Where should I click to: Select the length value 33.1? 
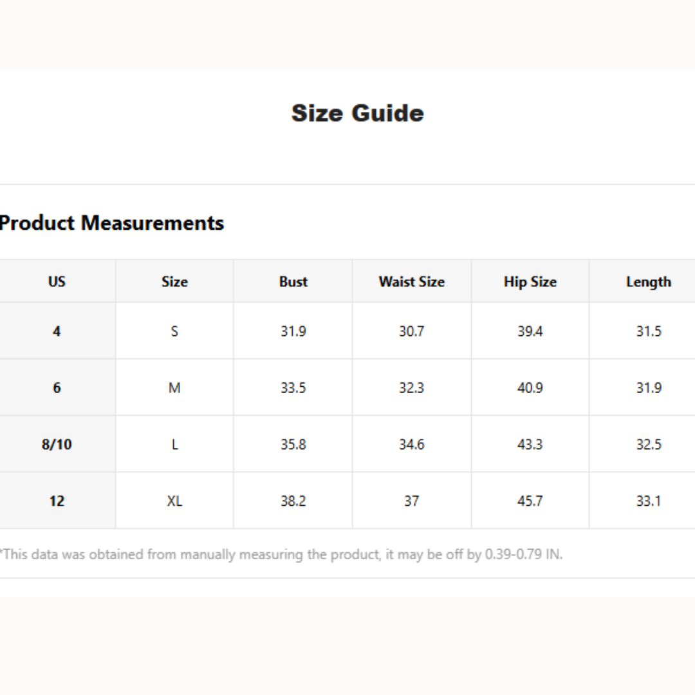click(648, 501)
